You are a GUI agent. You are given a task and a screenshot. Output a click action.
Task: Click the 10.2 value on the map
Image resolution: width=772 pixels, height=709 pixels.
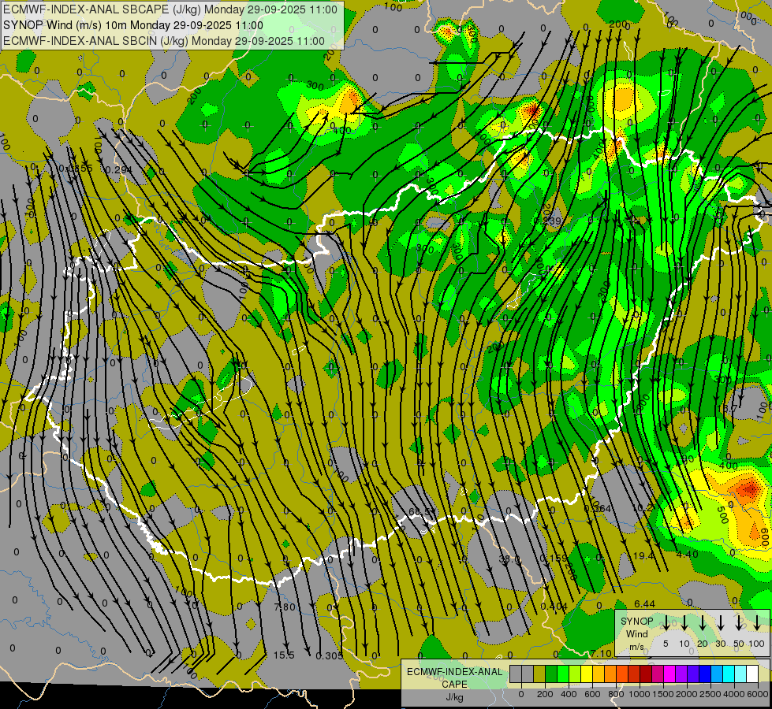642,508
